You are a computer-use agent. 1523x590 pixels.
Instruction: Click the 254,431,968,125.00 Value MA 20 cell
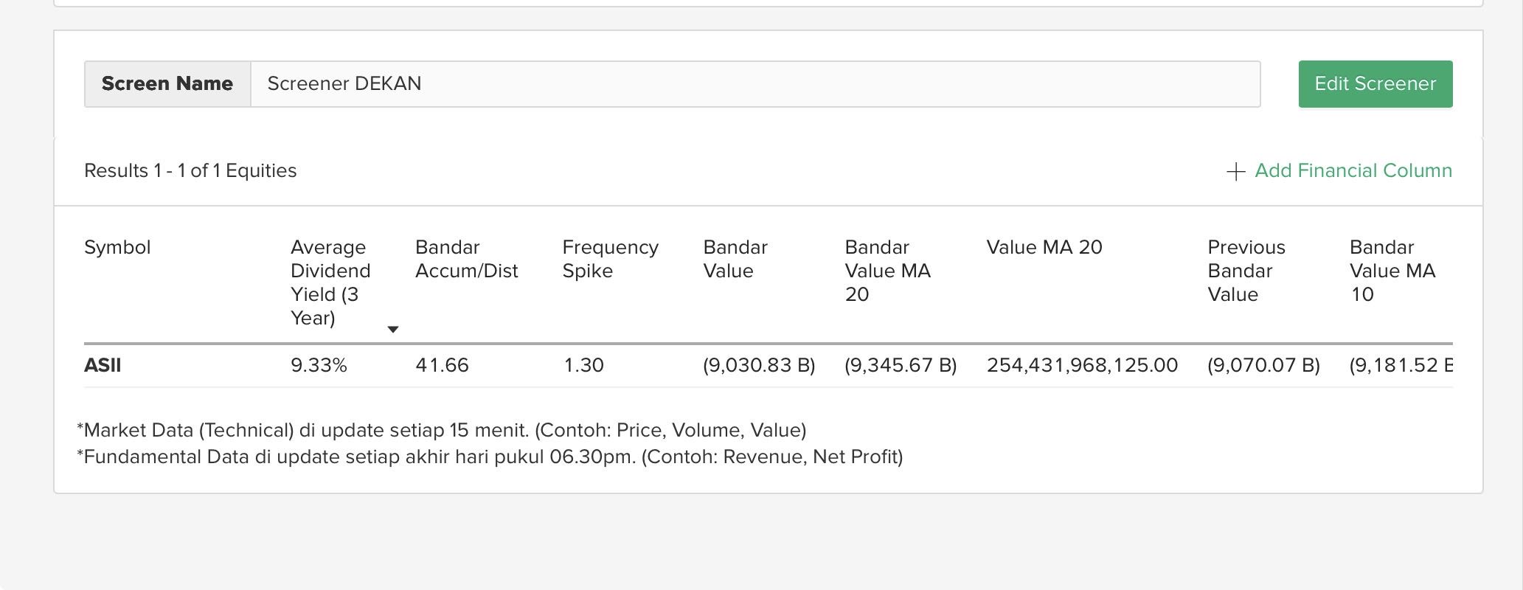(x=1082, y=365)
